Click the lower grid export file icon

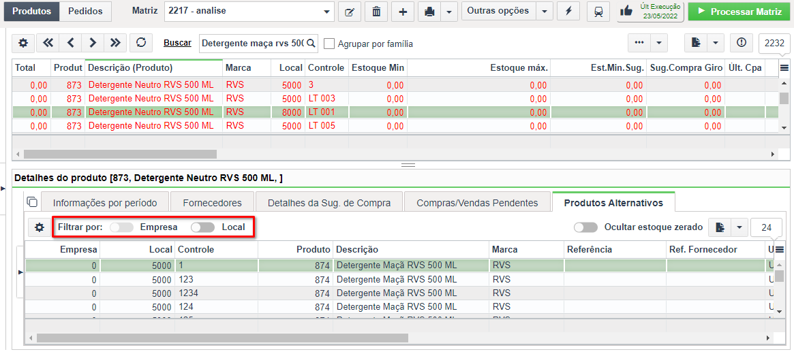coord(719,227)
